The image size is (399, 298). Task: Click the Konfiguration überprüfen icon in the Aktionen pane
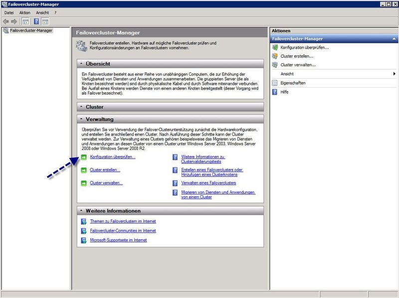point(275,47)
